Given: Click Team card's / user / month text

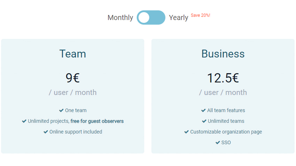Looking at the screenshot, I should pos(73,92).
